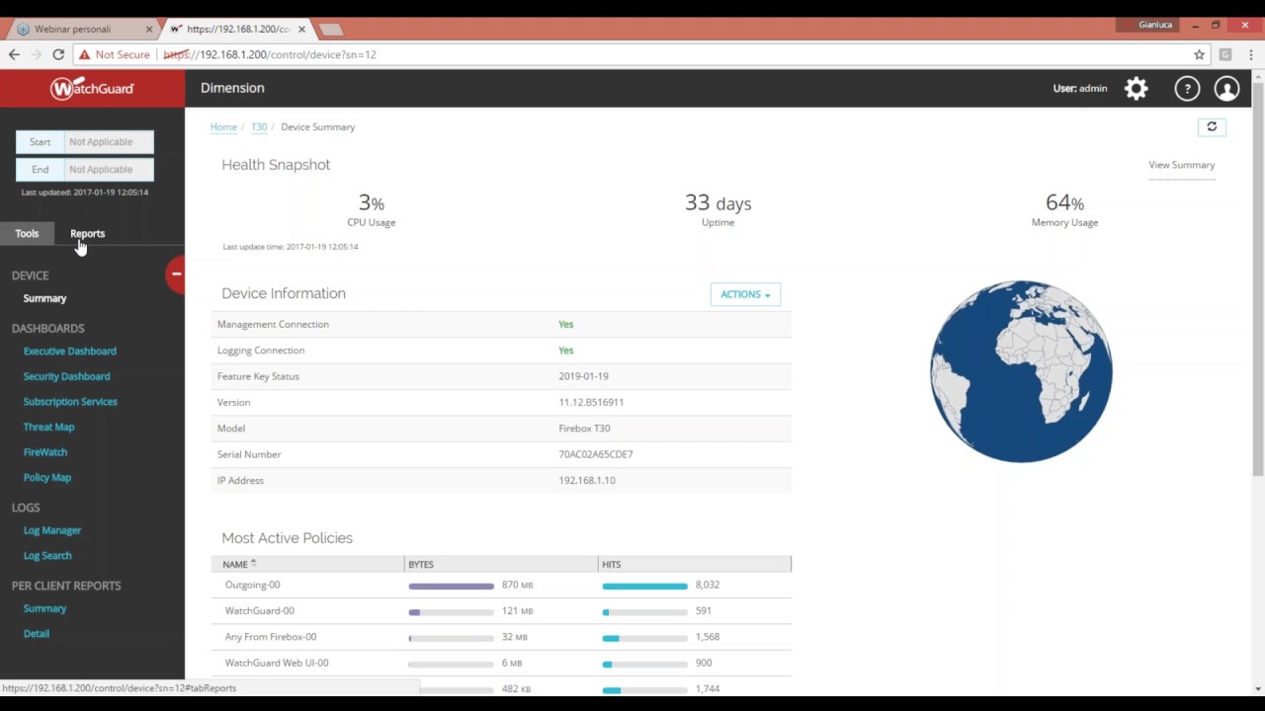Click the 64% Memory Usage value

pos(1064,202)
